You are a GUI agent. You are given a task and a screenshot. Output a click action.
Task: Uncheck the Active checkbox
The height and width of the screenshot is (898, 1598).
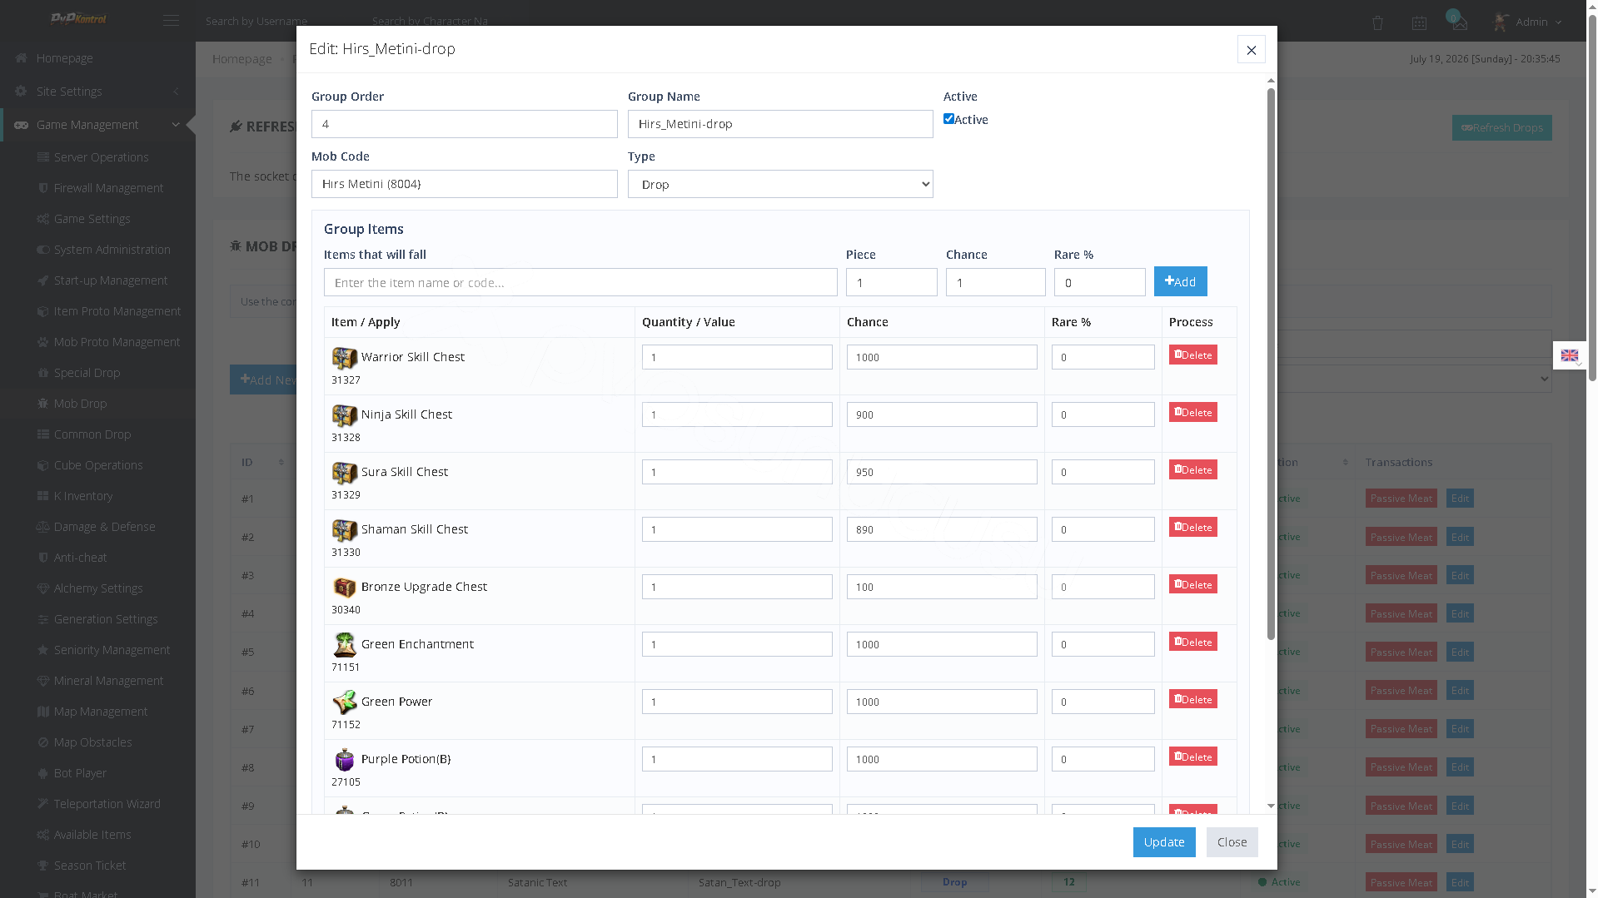[948, 119]
